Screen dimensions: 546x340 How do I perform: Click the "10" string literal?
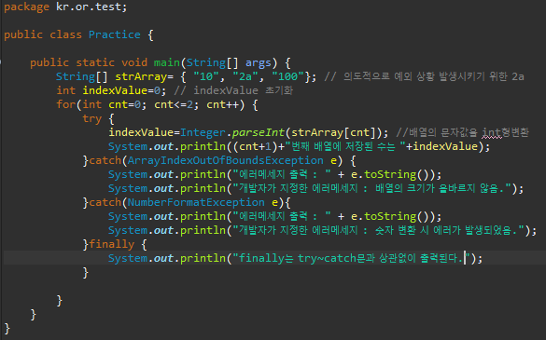[x=206, y=76]
